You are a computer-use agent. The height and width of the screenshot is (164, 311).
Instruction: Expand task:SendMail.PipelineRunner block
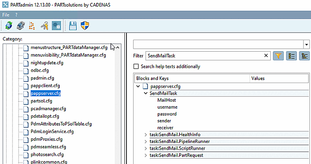pyautogui.click(x=146, y=142)
